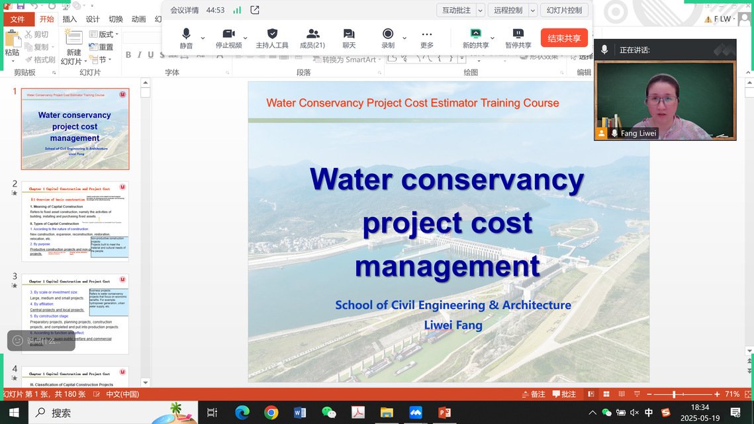Save presentation with floppy icon
The height and width of the screenshot is (424, 754).
coord(21,6)
